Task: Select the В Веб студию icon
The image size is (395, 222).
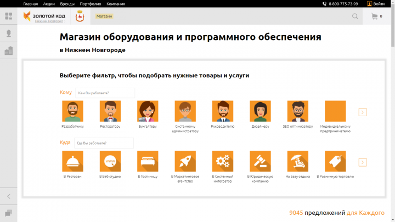Action: (110, 161)
